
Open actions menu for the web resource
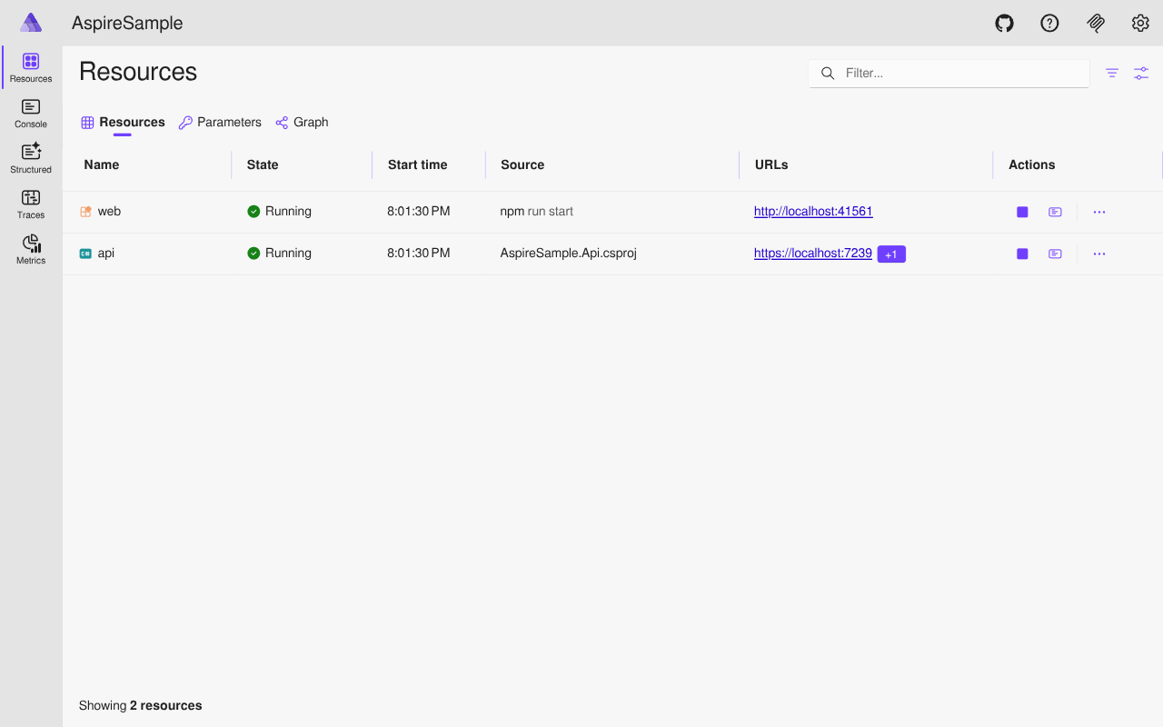point(1099,211)
